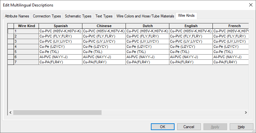Click Wire Kind cell with value 7
256x133 pixels.
pyautogui.click(x=26, y=62)
